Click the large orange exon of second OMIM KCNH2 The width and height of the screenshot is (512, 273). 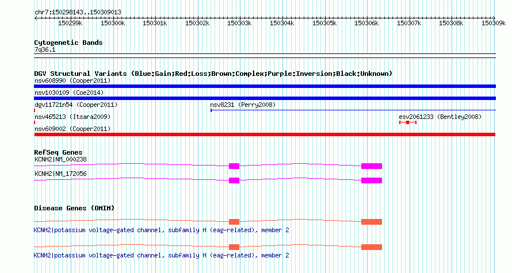[372, 247]
